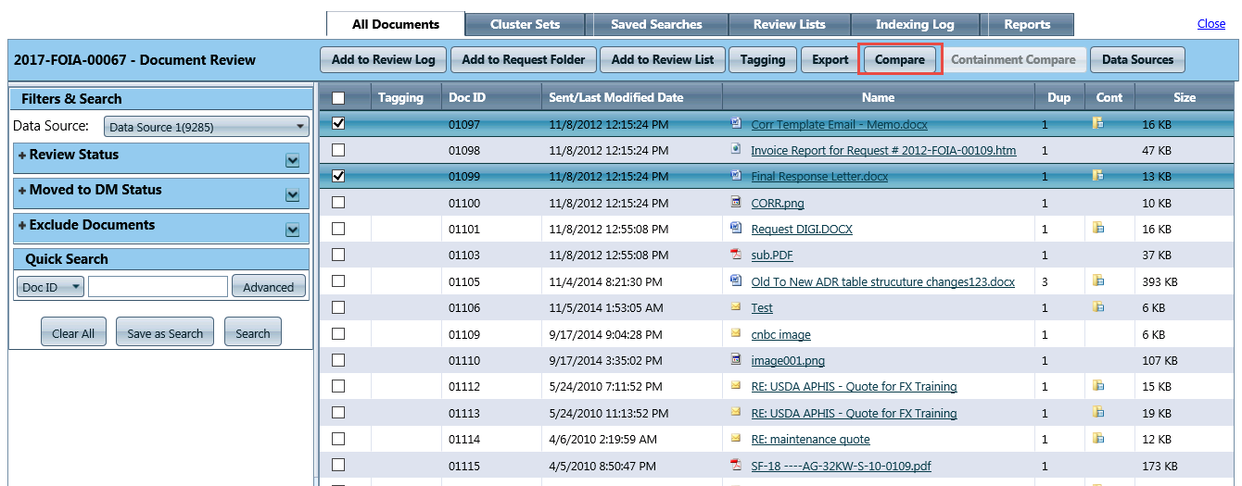The height and width of the screenshot is (486, 1242).
Task: Open the Data Source dropdown
Action: click(x=205, y=127)
